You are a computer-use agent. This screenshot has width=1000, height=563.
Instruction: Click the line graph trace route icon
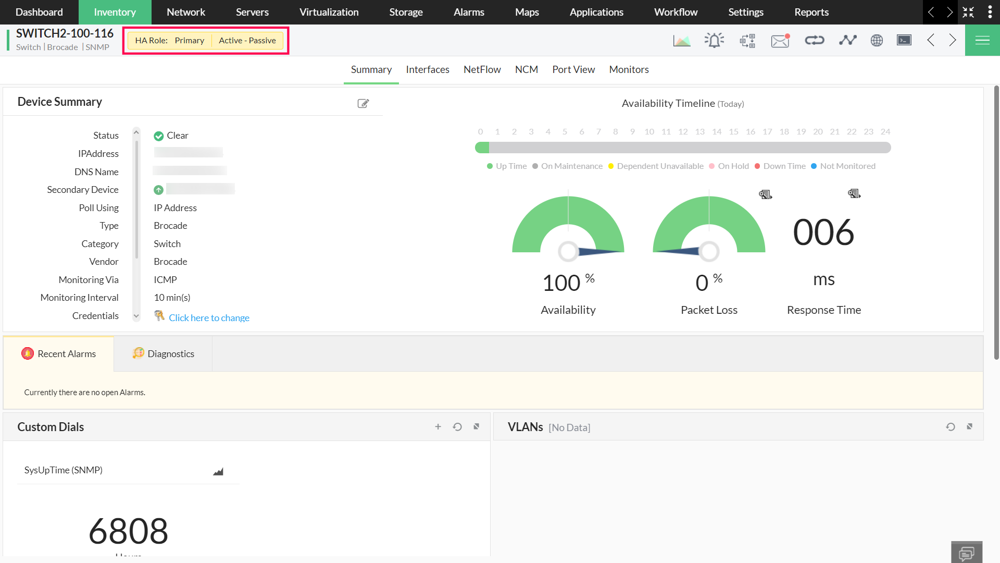pyautogui.click(x=847, y=40)
